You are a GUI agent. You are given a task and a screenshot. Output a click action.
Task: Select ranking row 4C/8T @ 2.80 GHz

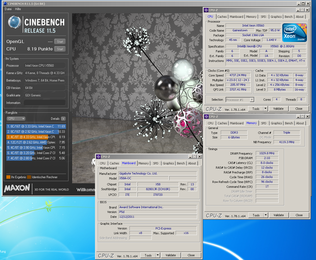[x=36, y=158]
